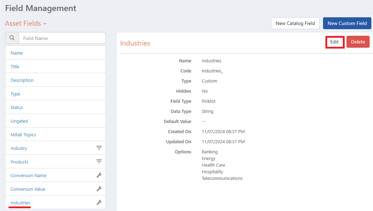Image resolution: width=373 pixels, height=211 pixels.
Task: Select the Title field in list
Action: pyautogui.click(x=55, y=66)
